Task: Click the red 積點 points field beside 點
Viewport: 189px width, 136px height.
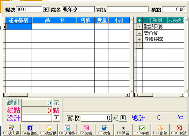Action: 37,110
